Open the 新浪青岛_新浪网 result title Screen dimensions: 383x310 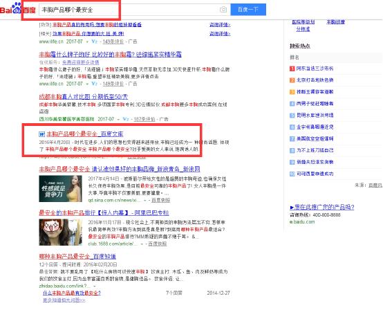(120, 169)
